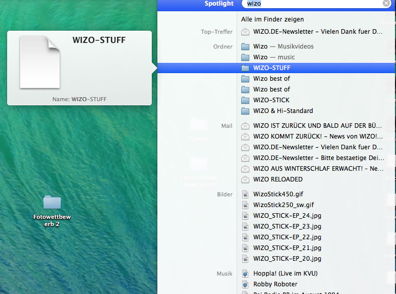Image resolution: width=396 pixels, height=294 pixels.
Task: Click music file icon for 'Hoppla! (Live im KVU)'
Action: (x=245, y=274)
